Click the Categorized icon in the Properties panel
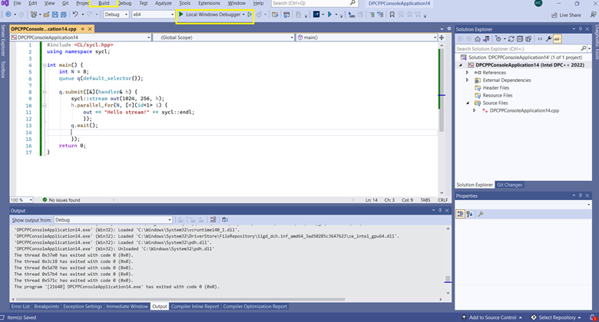The image size is (599, 322). [460, 214]
